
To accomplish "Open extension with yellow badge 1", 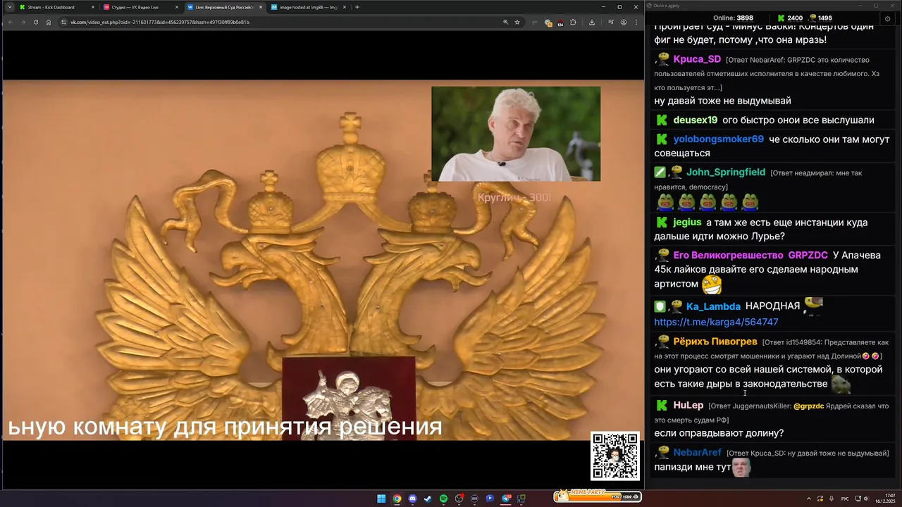I will pos(548,23).
